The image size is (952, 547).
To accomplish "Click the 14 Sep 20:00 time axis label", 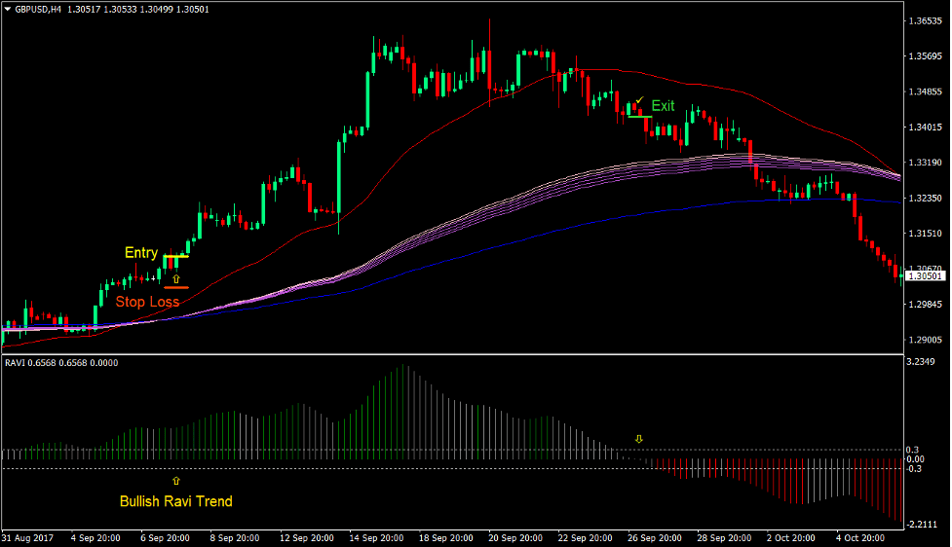I will point(378,537).
